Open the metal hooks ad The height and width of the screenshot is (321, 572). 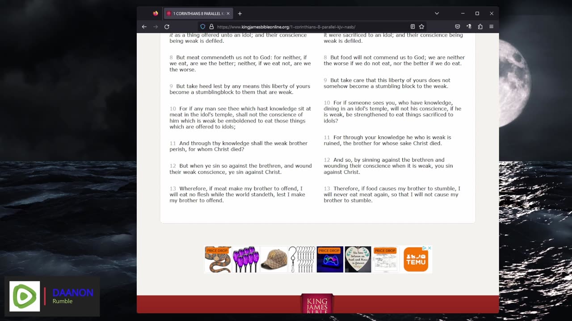pos(302,259)
